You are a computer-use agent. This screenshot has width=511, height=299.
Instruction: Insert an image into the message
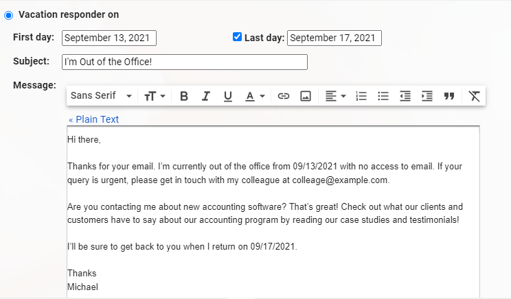tap(306, 96)
